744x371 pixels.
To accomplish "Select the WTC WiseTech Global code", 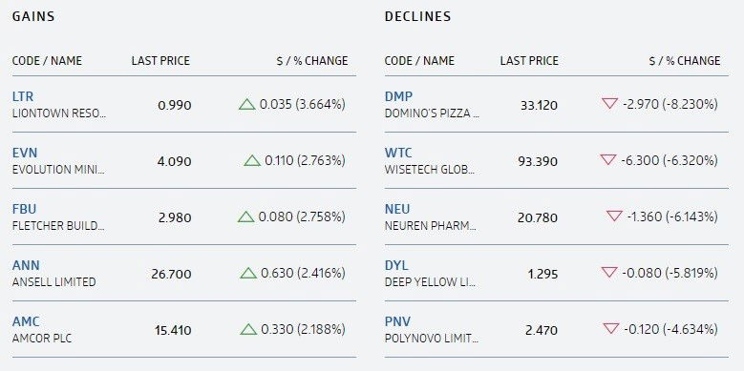I will pyautogui.click(x=398, y=153).
